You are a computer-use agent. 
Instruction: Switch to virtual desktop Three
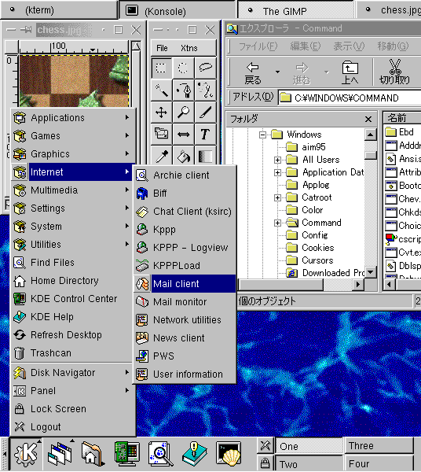pos(379,446)
